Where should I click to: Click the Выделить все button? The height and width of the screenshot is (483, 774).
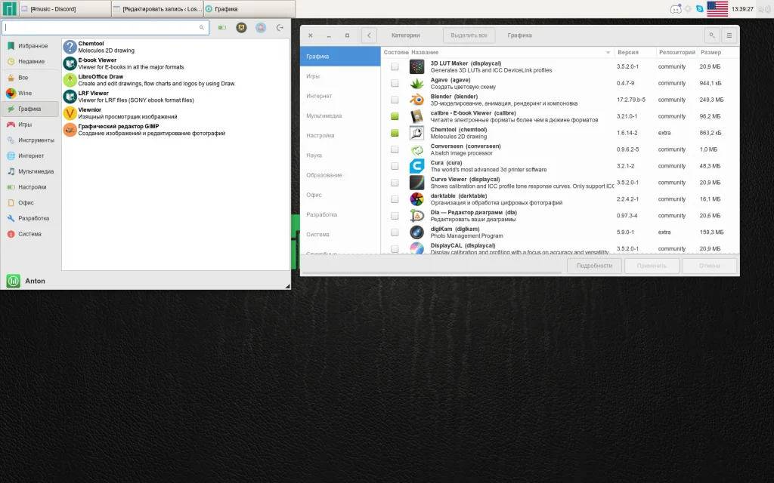(469, 35)
